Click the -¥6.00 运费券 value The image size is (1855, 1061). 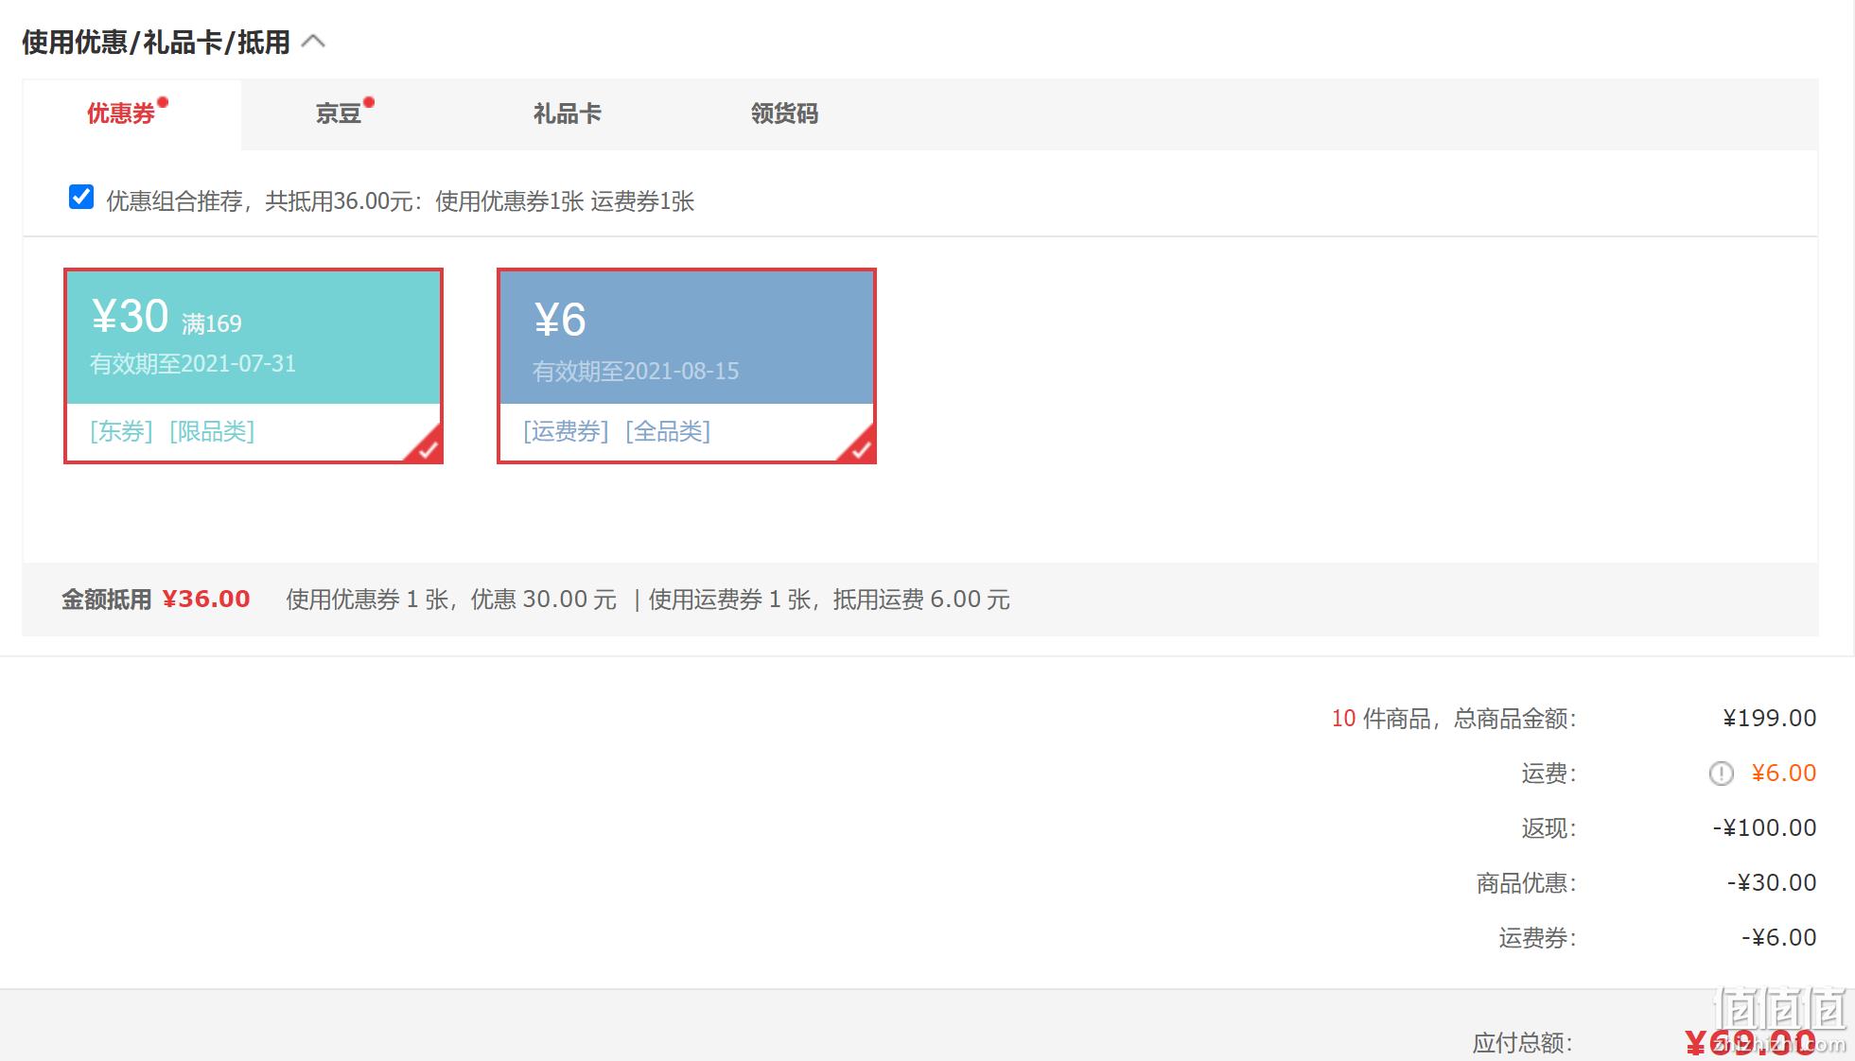pyautogui.click(x=1778, y=938)
